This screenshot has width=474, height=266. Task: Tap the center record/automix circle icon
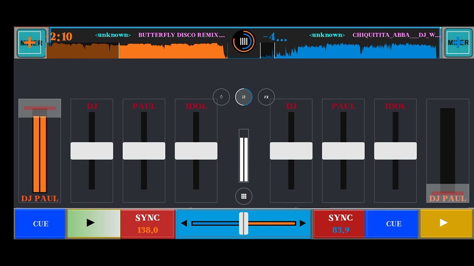(x=244, y=41)
